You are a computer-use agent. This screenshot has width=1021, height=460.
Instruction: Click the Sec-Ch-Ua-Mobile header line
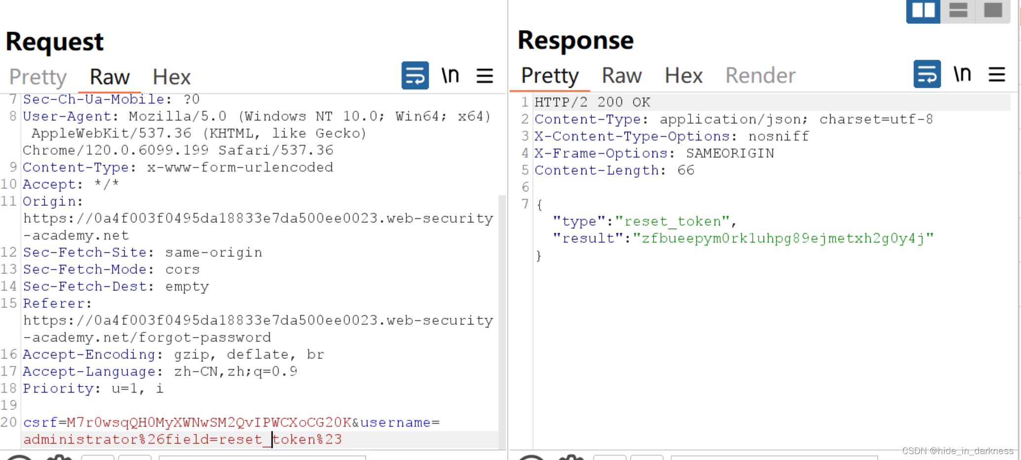pyautogui.click(x=111, y=99)
